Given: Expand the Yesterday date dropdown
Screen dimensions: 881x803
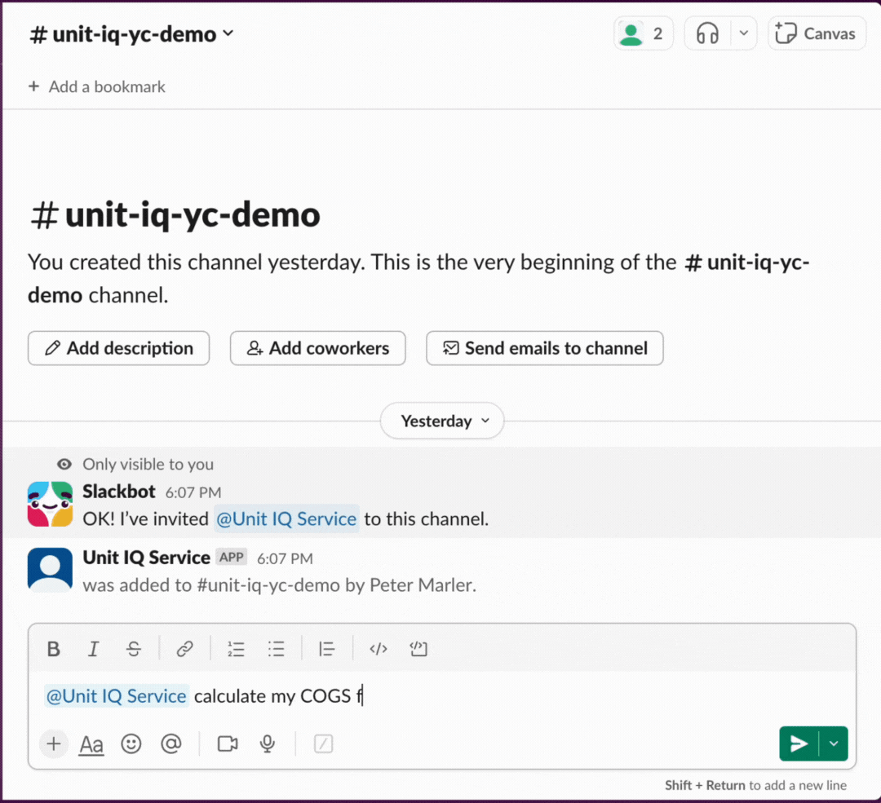Looking at the screenshot, I should coord(442,421).
